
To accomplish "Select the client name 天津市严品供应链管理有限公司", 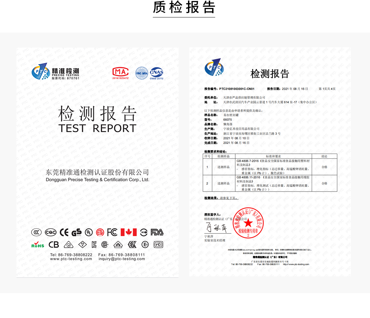I will point(244,98).
